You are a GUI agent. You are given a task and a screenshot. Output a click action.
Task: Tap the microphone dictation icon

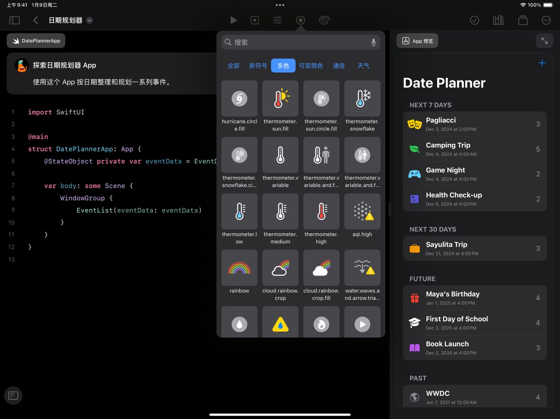click(373, 42)
